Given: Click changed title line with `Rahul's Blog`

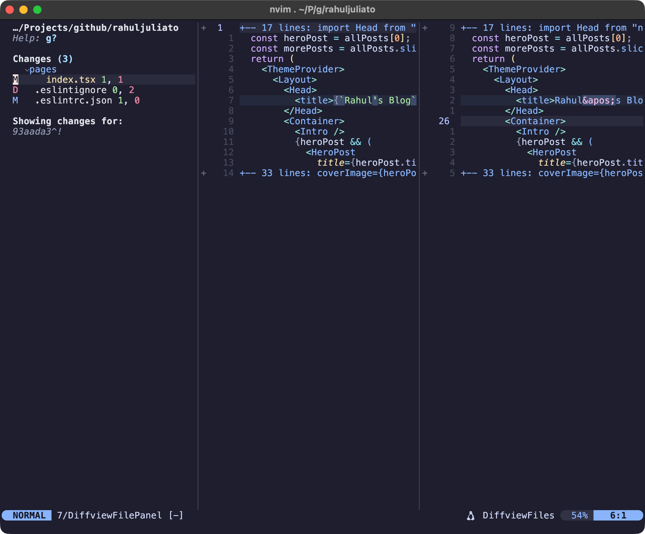Looking at the screenshot, I should pos(328,100).
